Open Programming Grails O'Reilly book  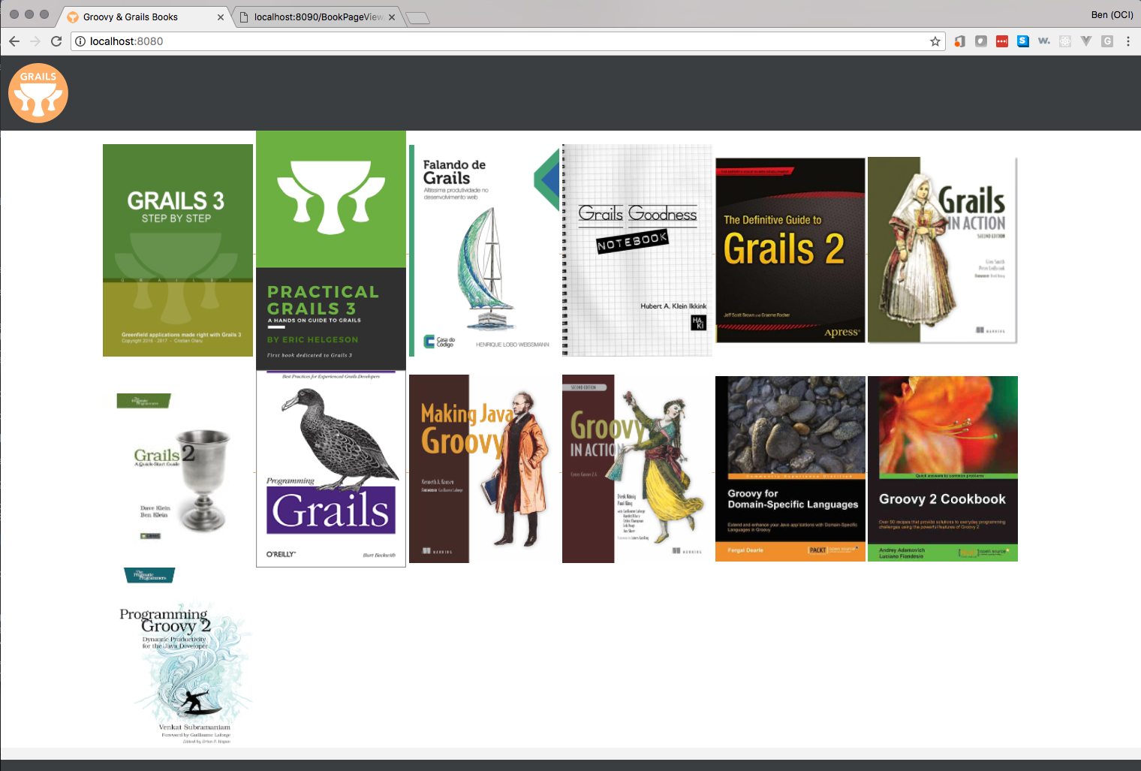pos(331,468)
